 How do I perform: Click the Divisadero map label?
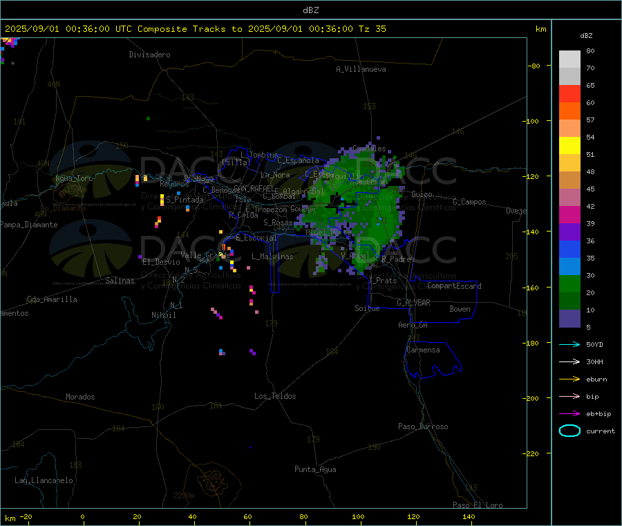pos(149,55)
